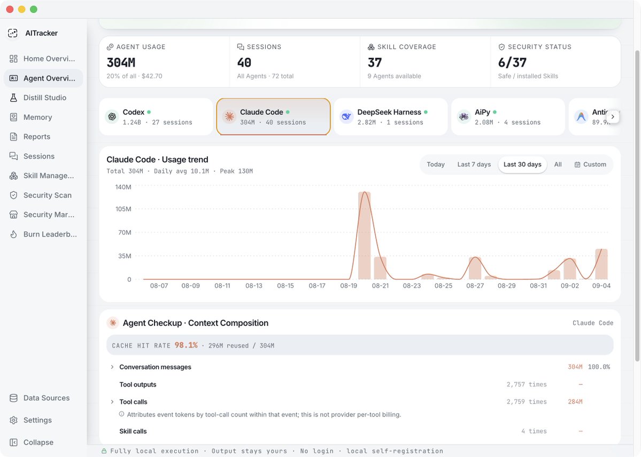Click the Skill calls row label

[133, 431]
